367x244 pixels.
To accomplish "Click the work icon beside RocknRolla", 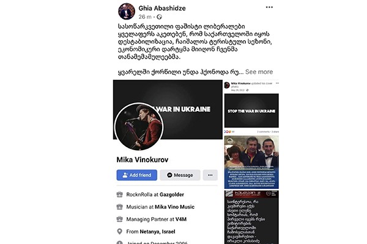I will [x=120, y=194].
